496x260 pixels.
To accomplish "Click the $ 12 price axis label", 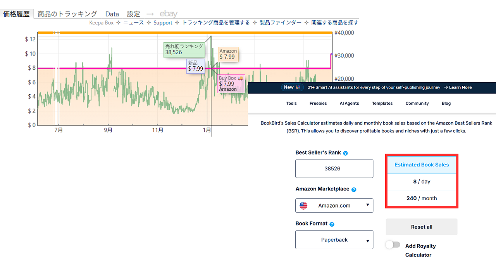I will click(x=30, y=39).
